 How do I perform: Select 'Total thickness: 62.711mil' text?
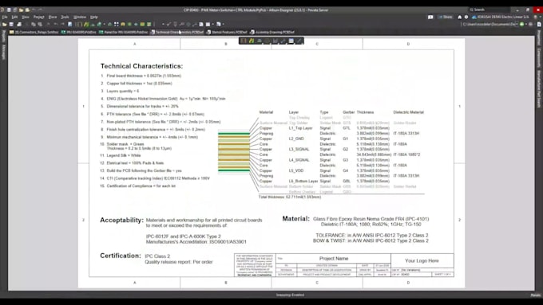[290, 197]
